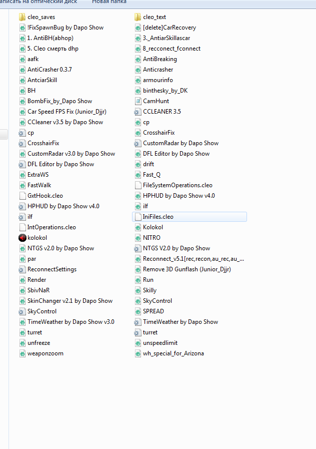Screen dimensions: 316x449
Task: Select the [delete]CarRecovery file
Action: point(169,28)
